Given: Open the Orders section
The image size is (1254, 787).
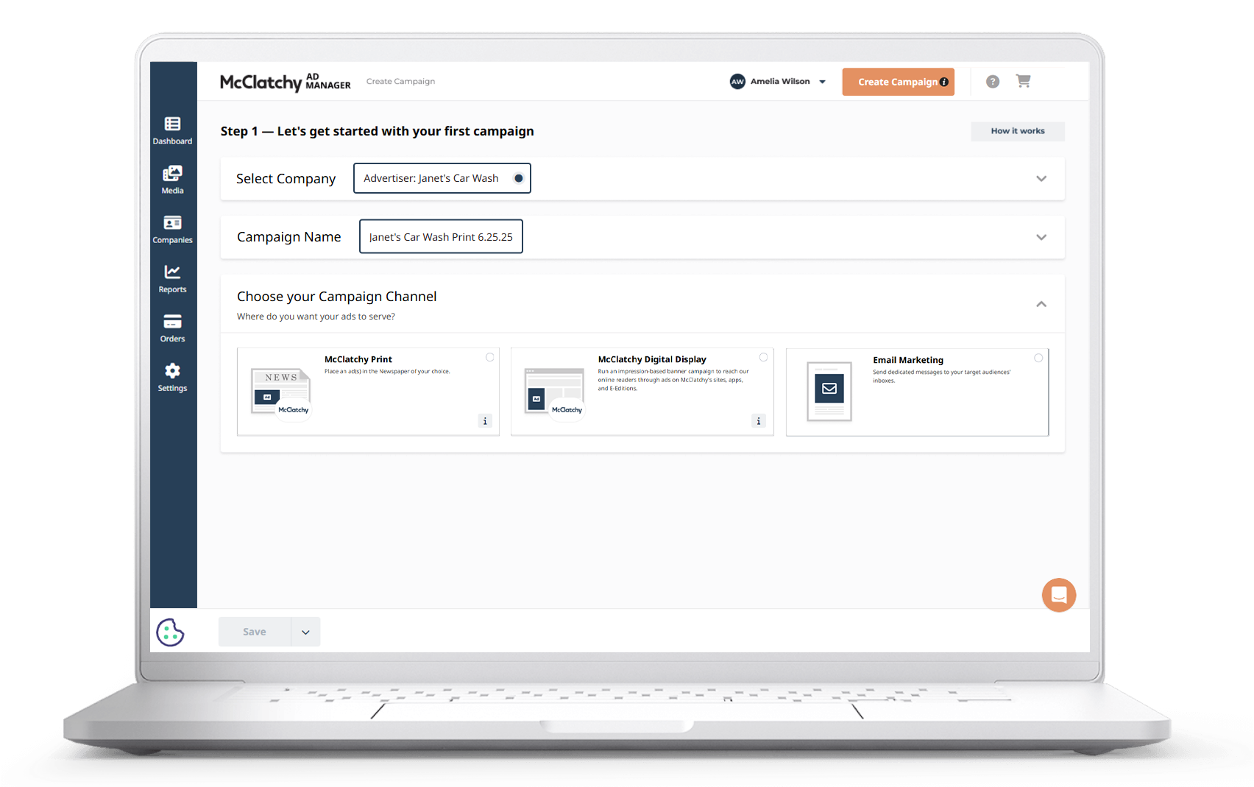Looking at the screenshot, I should tap(172, 328).
